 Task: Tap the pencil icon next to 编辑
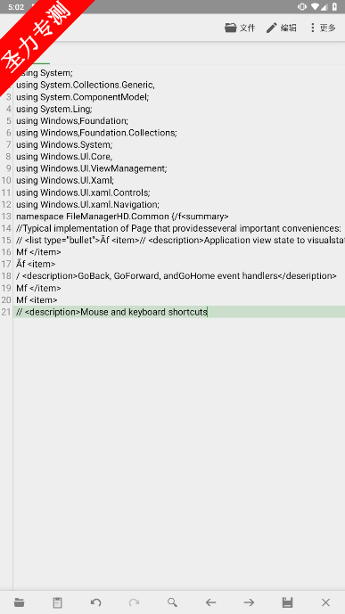271,28
